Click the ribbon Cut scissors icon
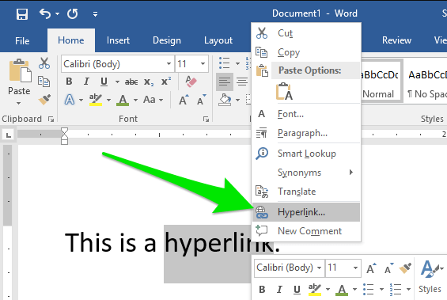This screenshot has width=447, height=300. (44, 63)
